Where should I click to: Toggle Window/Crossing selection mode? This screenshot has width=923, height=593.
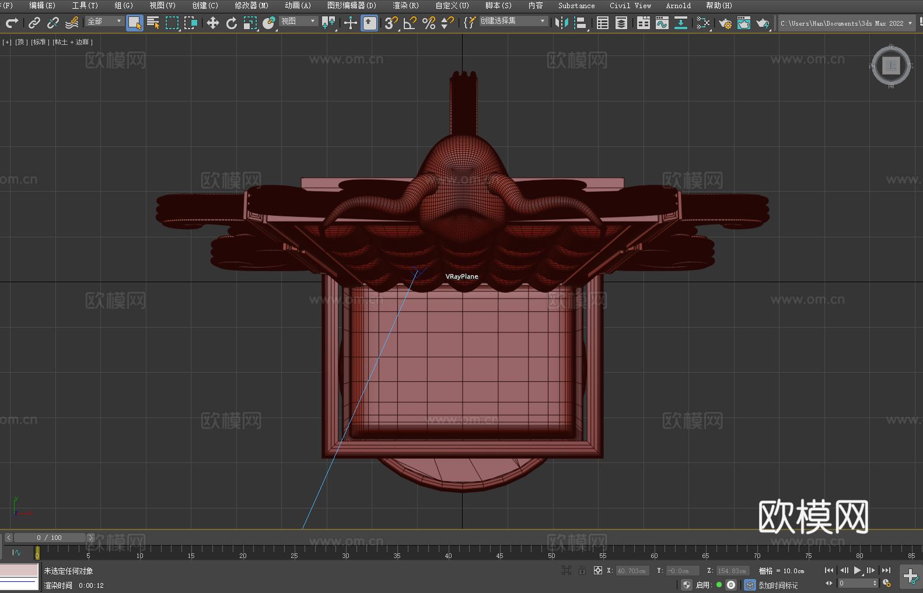191,23
